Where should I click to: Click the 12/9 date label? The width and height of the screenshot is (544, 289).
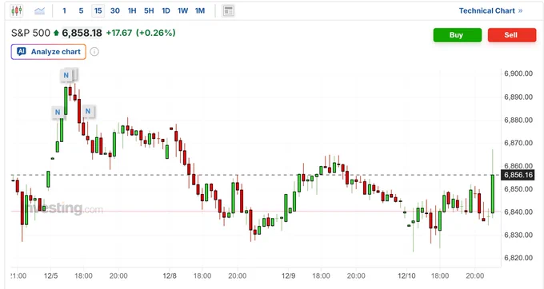point(288,276)
